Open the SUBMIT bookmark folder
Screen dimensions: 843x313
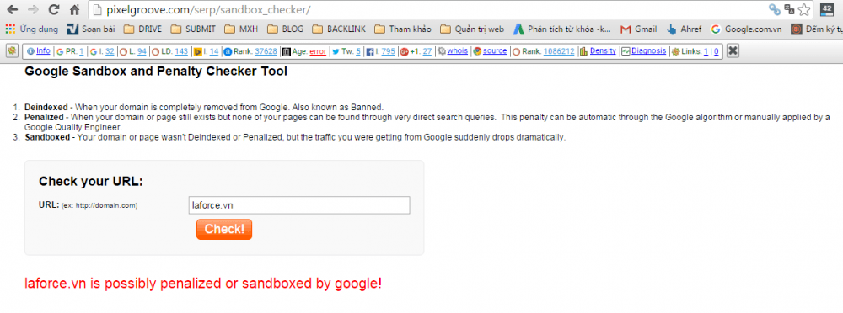[193, 29]
